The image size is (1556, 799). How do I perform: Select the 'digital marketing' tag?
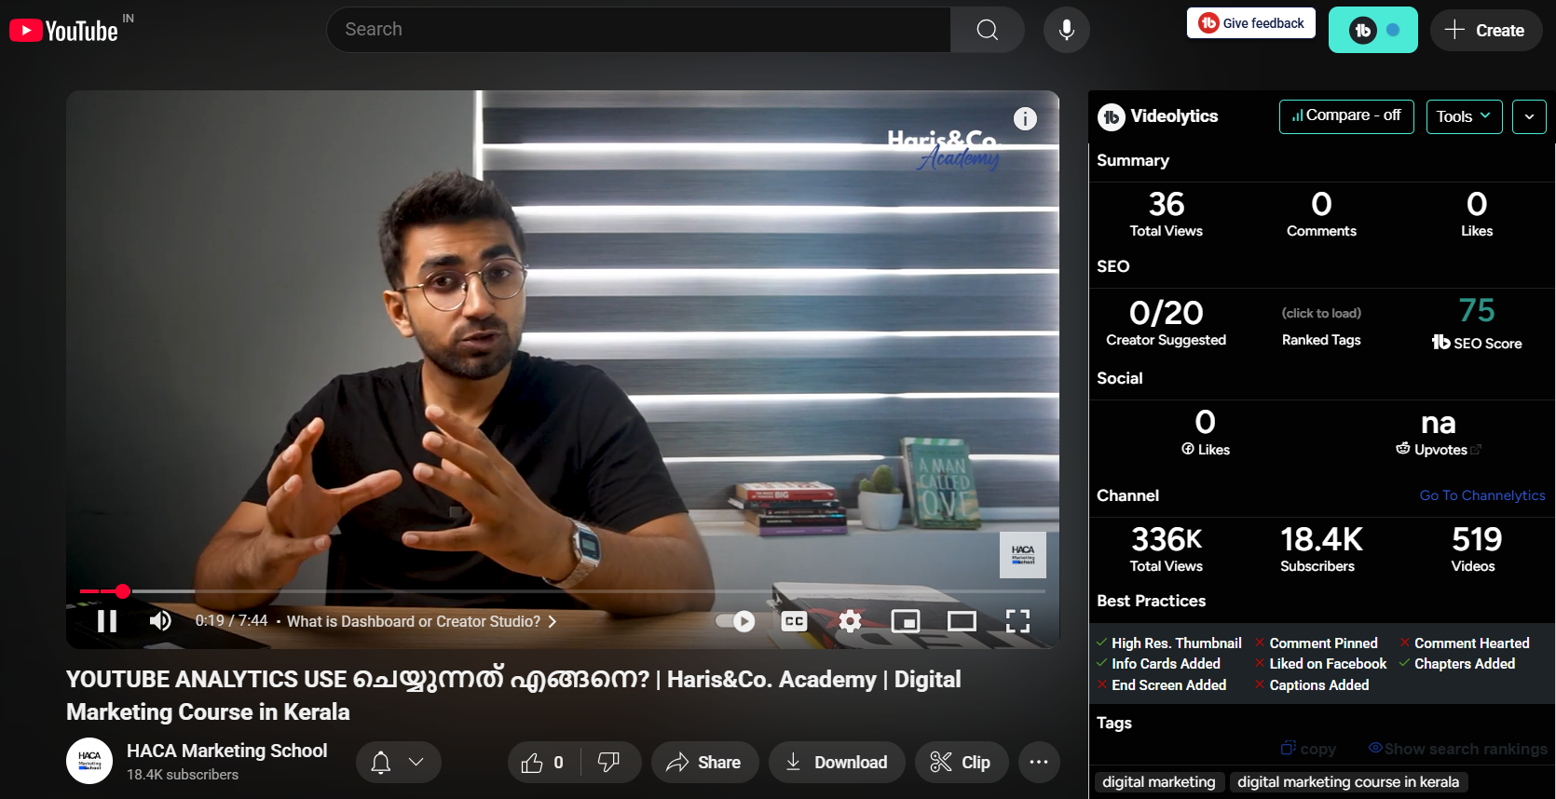click(1159, 782)
